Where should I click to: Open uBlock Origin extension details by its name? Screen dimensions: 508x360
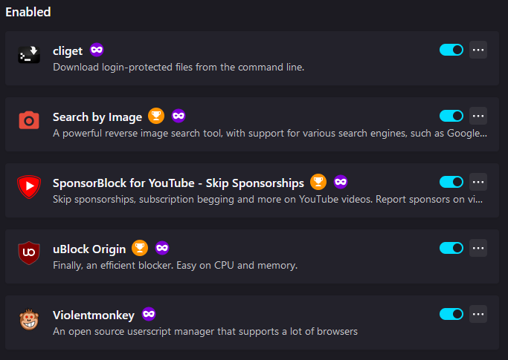click(x=89, y=249)
